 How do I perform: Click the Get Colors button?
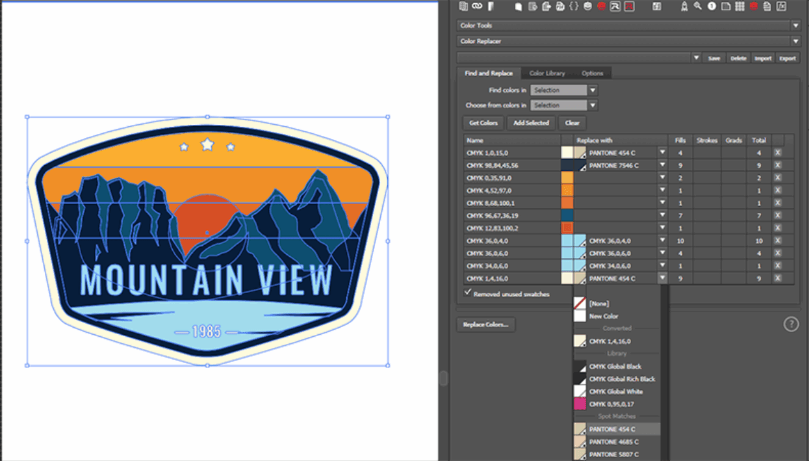(x=483, y=123)
